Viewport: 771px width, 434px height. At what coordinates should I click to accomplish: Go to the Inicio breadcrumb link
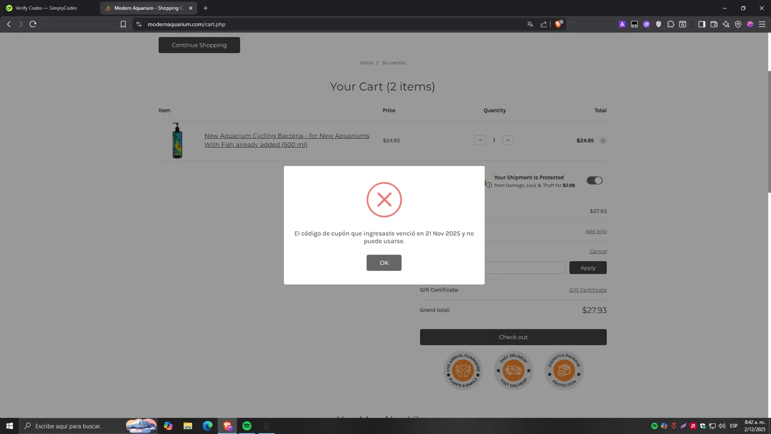pos(366,63)
